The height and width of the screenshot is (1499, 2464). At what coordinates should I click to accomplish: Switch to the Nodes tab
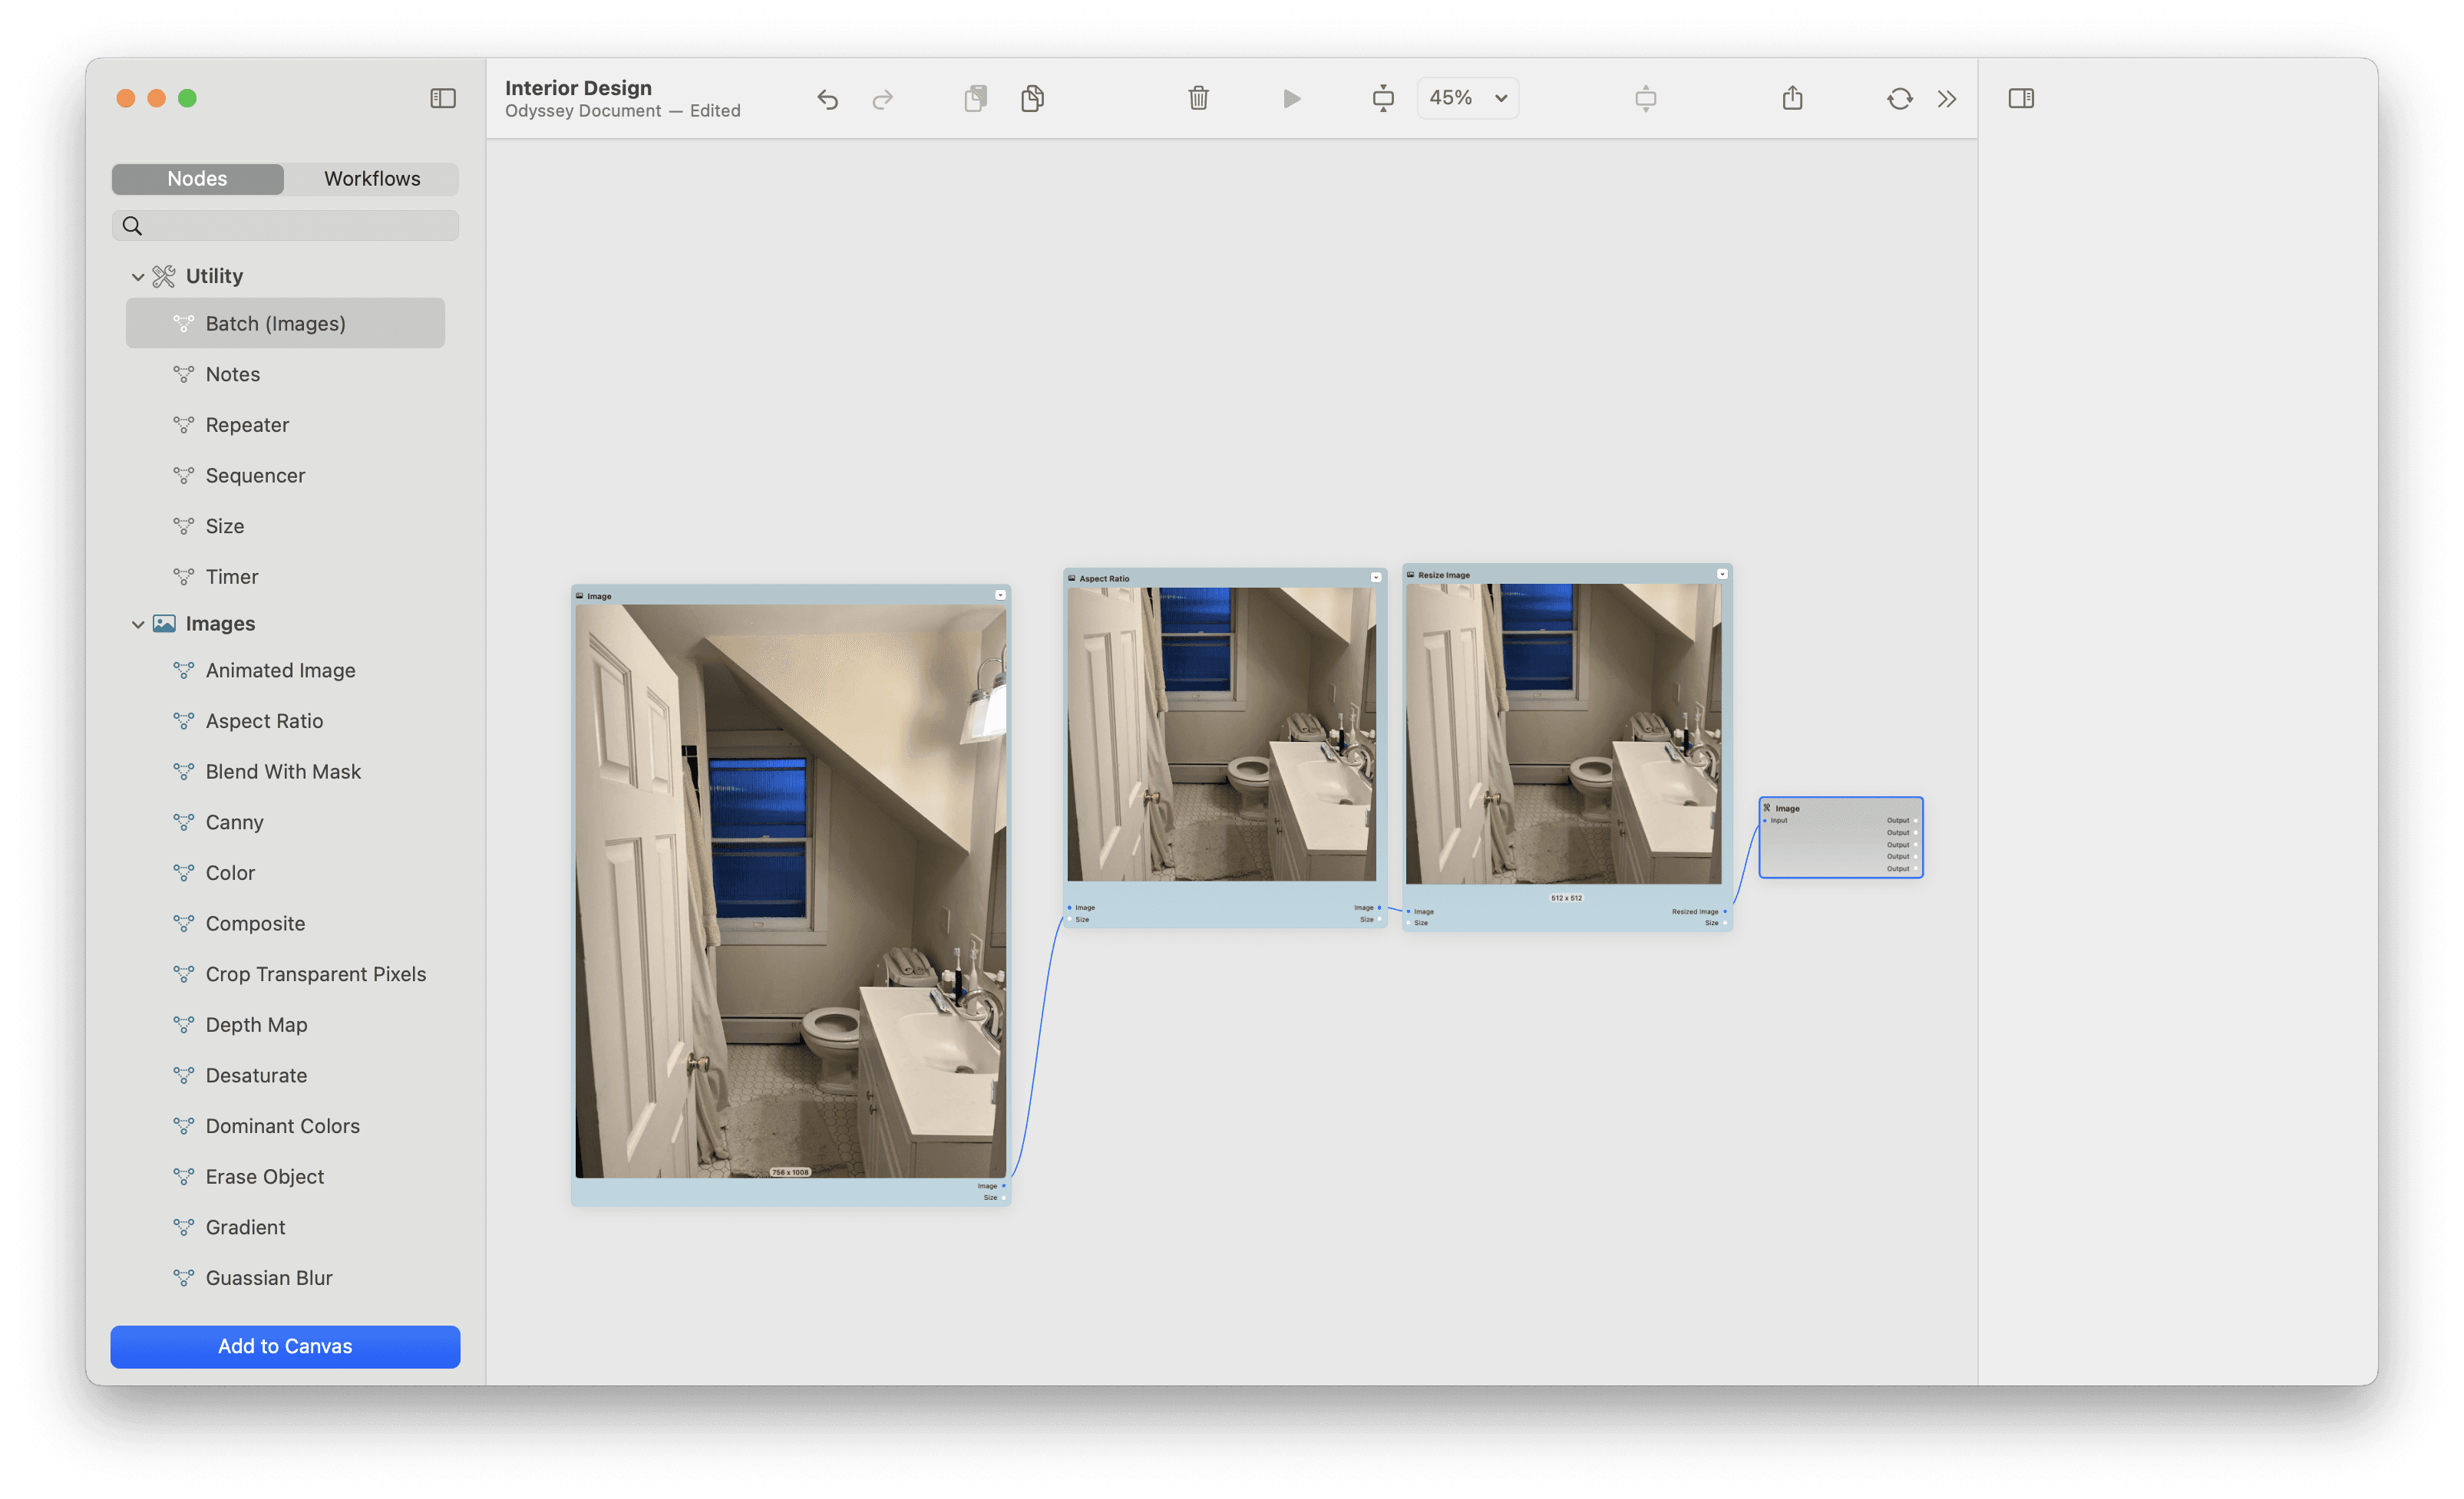196,178
